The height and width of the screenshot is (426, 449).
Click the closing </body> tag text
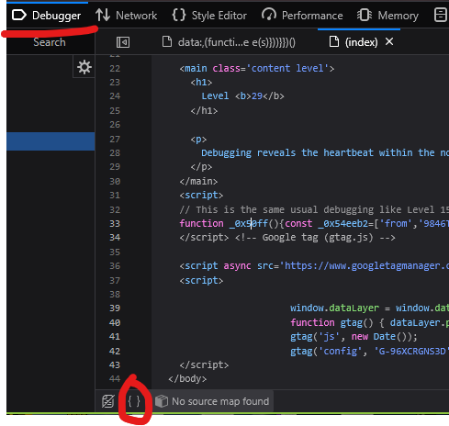(187, 379)
